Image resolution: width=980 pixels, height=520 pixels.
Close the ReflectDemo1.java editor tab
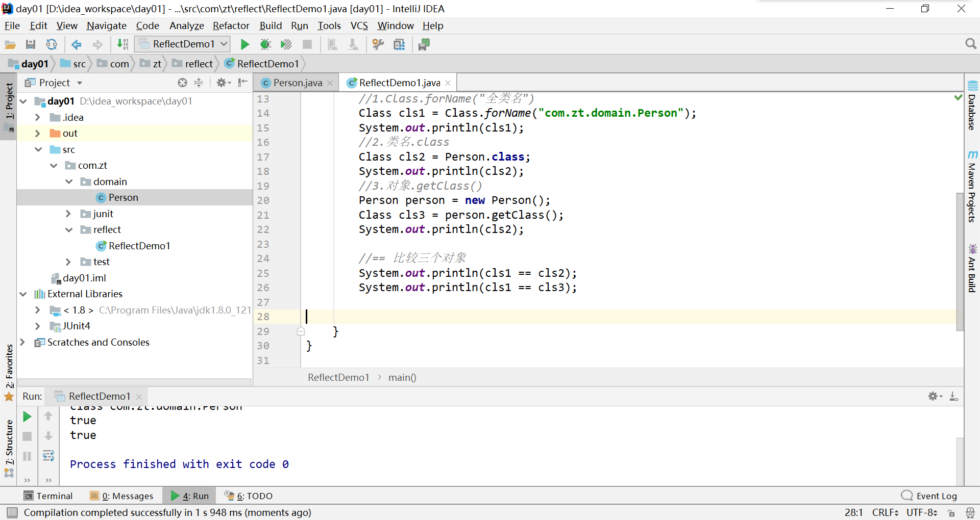pyautogui.click(x=448, y=83)
